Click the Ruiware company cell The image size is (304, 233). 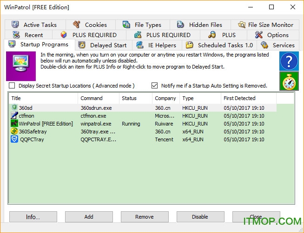(x=164, y=124)
